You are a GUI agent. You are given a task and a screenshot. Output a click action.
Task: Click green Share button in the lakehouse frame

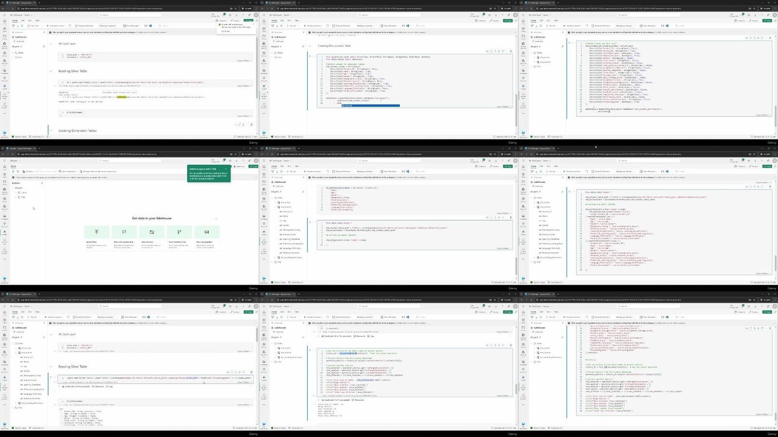click(x=253, y=166)
